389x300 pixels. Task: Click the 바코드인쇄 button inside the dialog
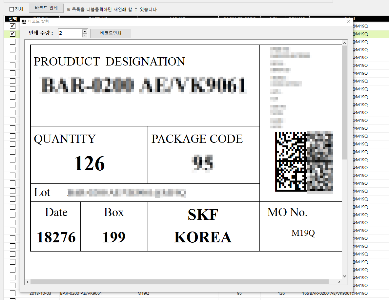[111, 33]
